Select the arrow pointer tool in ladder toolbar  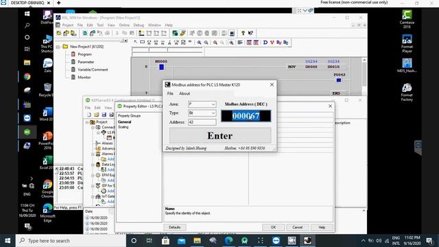pyautogui.click(x=136, y=43)
